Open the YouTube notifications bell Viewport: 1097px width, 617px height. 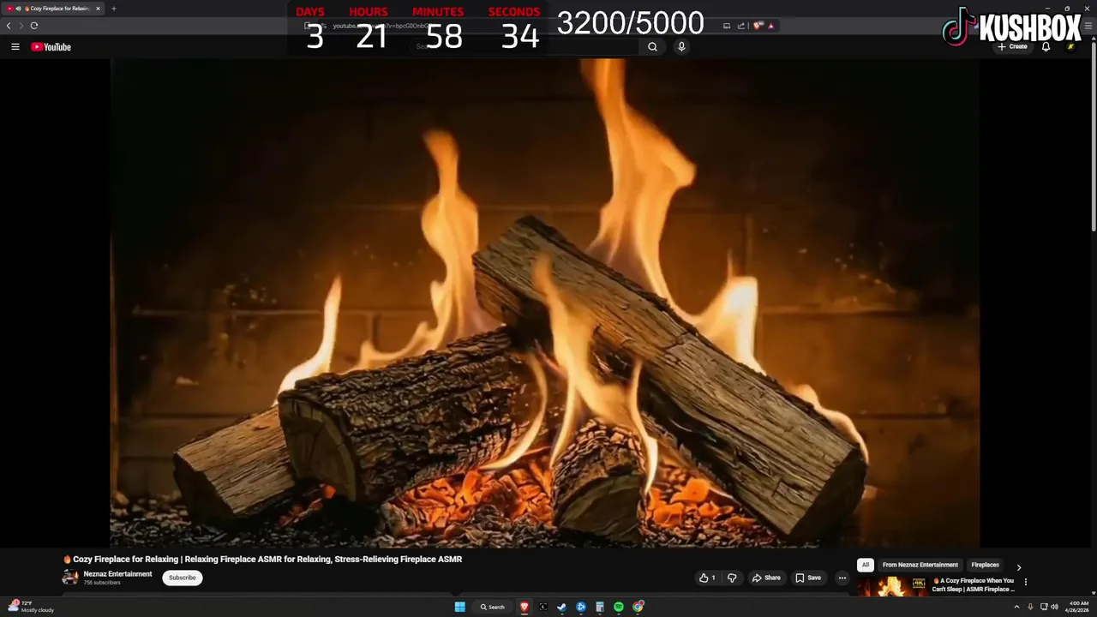point(1046,47)
